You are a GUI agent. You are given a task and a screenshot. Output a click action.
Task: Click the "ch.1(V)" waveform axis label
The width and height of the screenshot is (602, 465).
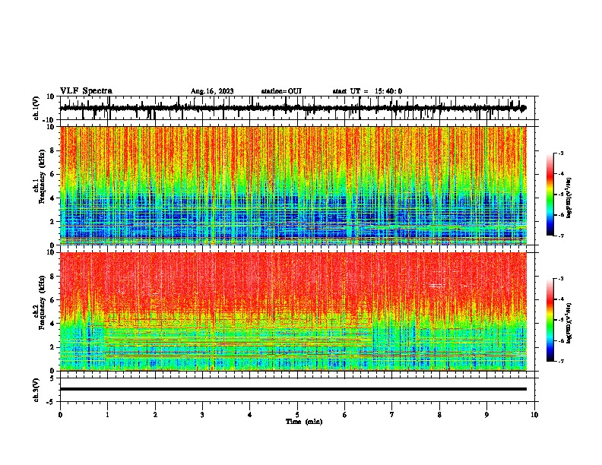pos(37,108)
